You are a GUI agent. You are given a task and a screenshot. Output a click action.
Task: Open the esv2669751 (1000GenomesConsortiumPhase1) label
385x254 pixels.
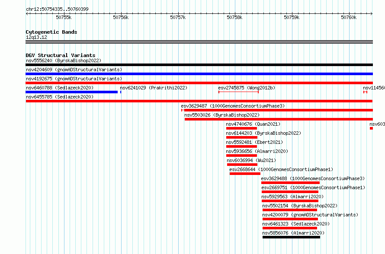(313, 187)
